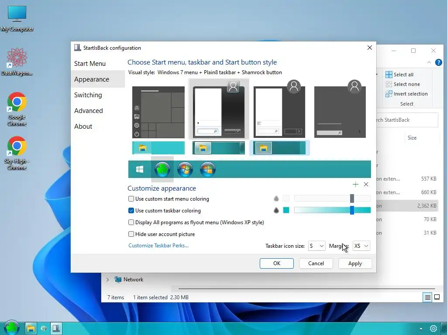
Task: Click the start menu color droplet icon
Action: pyautogui.click(x=276, y=198)
